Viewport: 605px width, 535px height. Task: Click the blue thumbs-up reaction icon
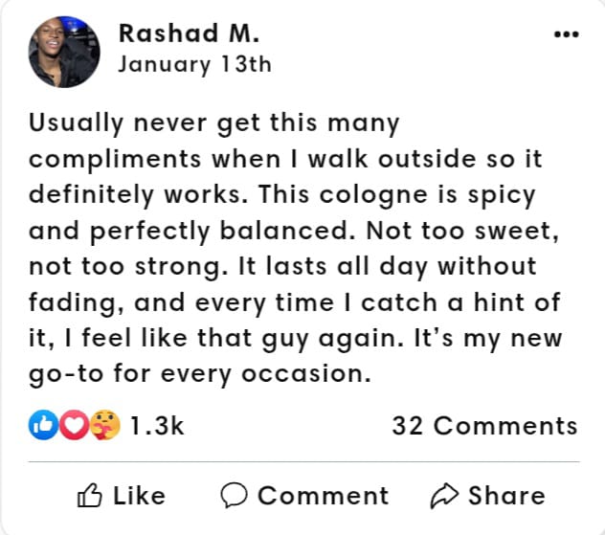point(44,426)
